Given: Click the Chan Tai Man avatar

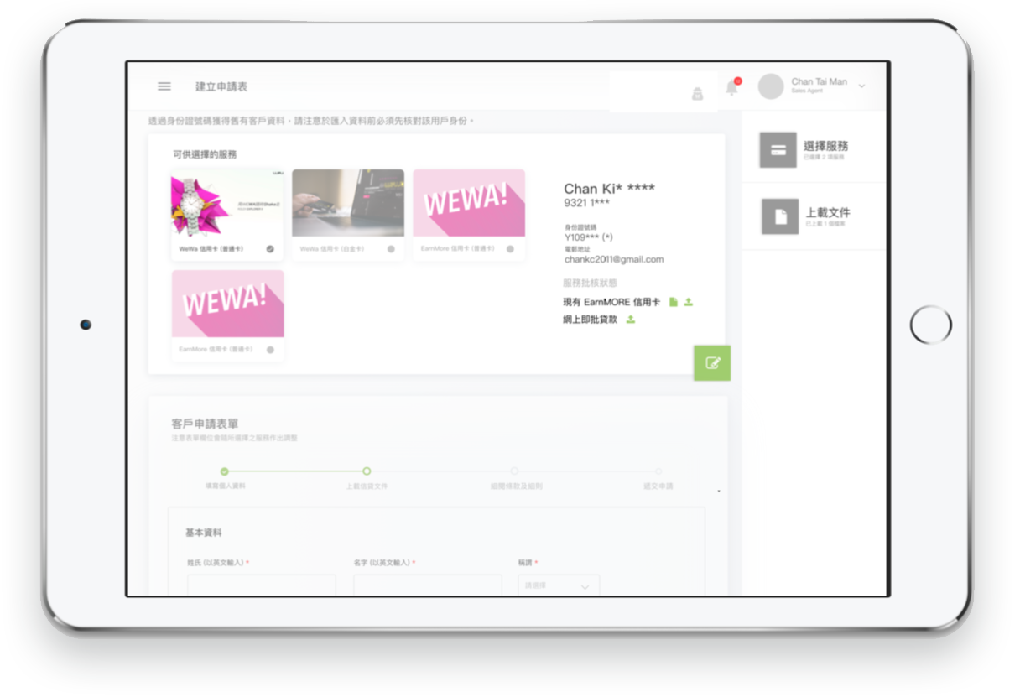Looking at the screenshot, I should tap(770, 86).
